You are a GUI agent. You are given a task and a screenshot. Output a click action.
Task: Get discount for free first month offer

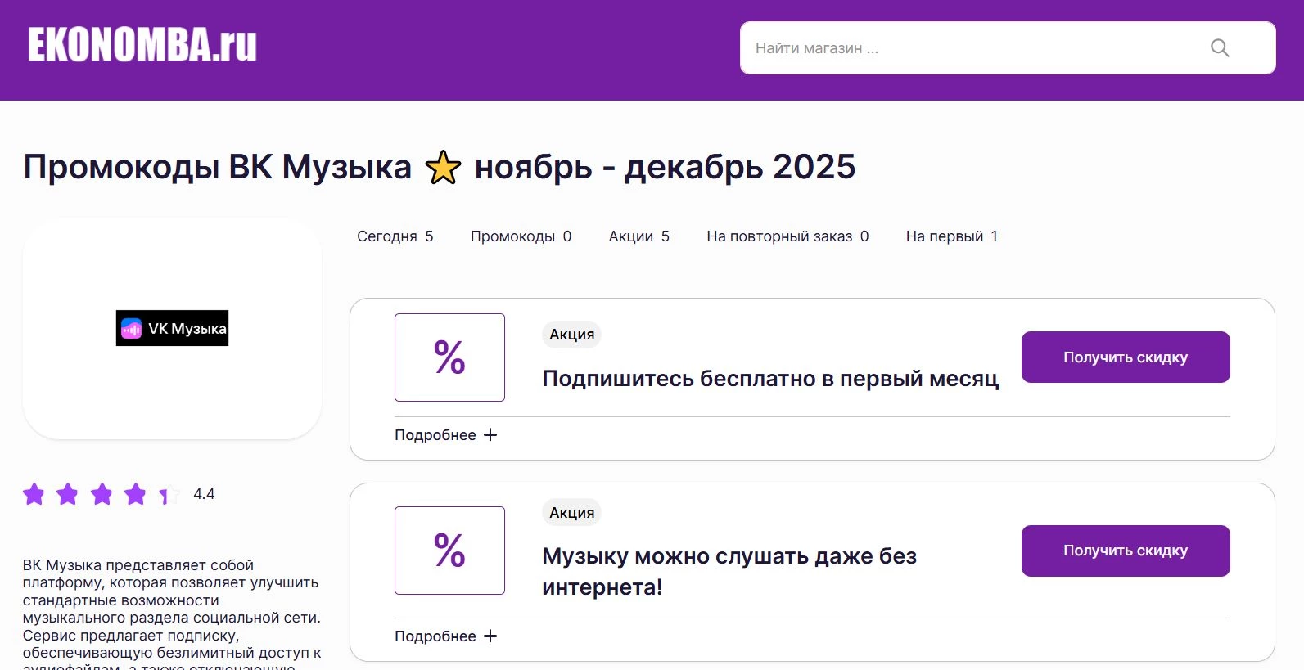[1126, 357]
